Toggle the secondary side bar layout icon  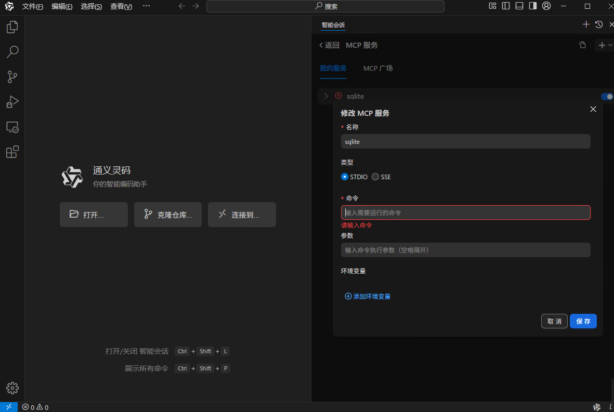pyautogui.click(x=532, y=6)
